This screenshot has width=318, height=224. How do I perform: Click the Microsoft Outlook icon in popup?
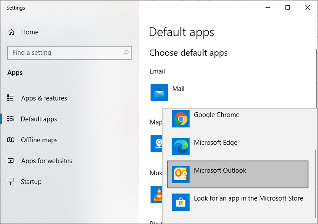point(181,174)
